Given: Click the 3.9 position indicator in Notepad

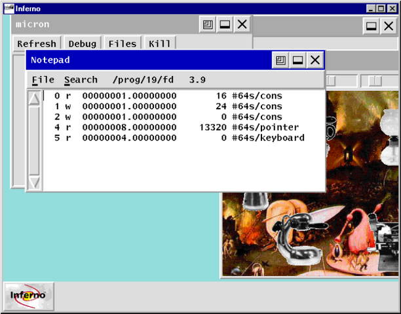Looking at the screenshot, I should pyautogui.click(x=197, y=80).
